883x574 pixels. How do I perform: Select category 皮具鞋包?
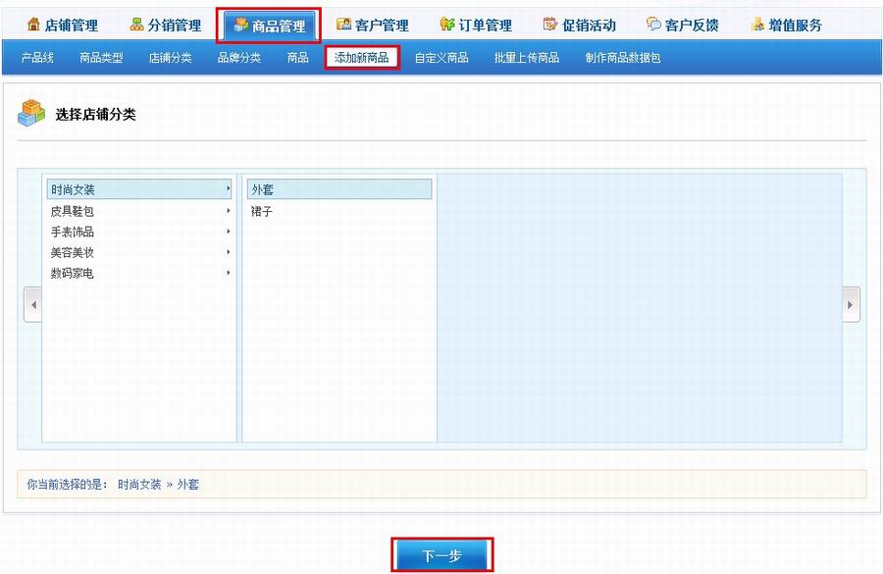tap(139, 211)
